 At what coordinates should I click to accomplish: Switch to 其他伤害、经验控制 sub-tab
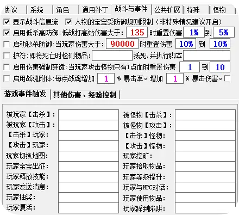(85, 95)
